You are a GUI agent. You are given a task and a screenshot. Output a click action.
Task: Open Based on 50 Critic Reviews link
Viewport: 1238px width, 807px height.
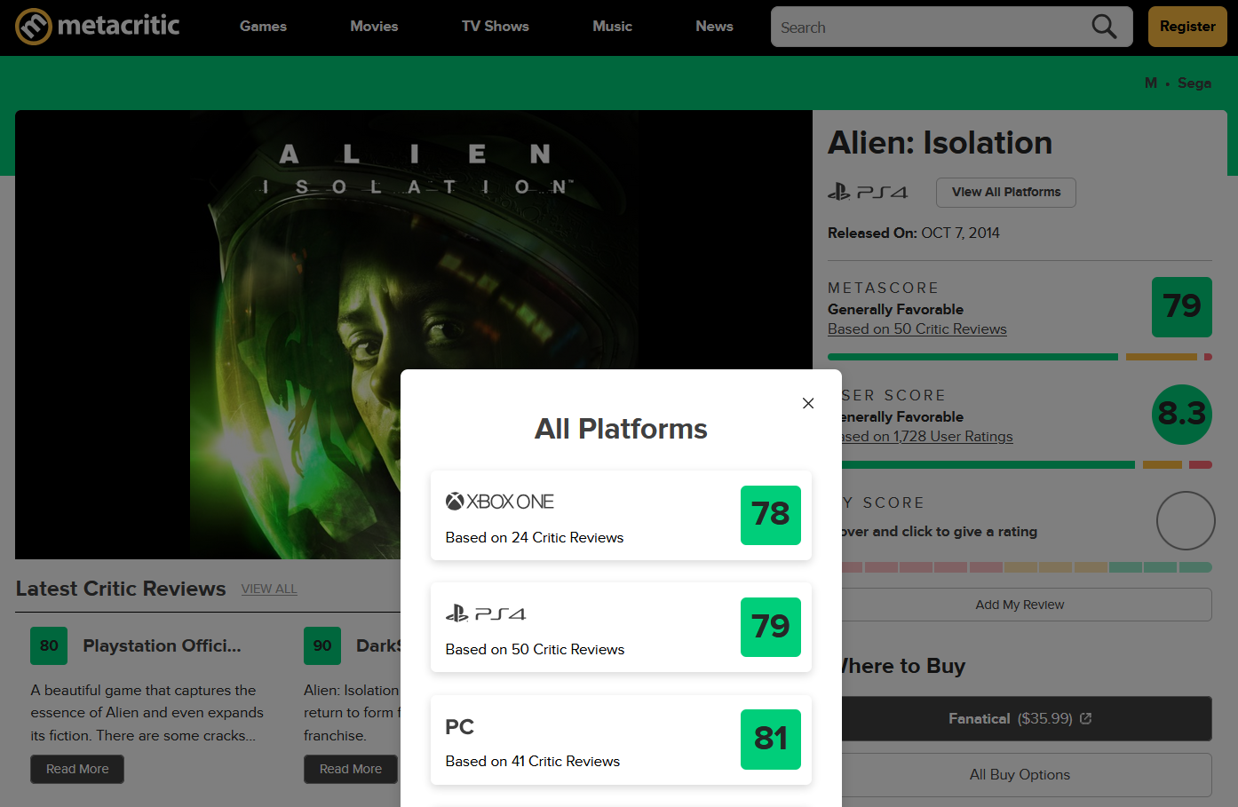[917, 329]
